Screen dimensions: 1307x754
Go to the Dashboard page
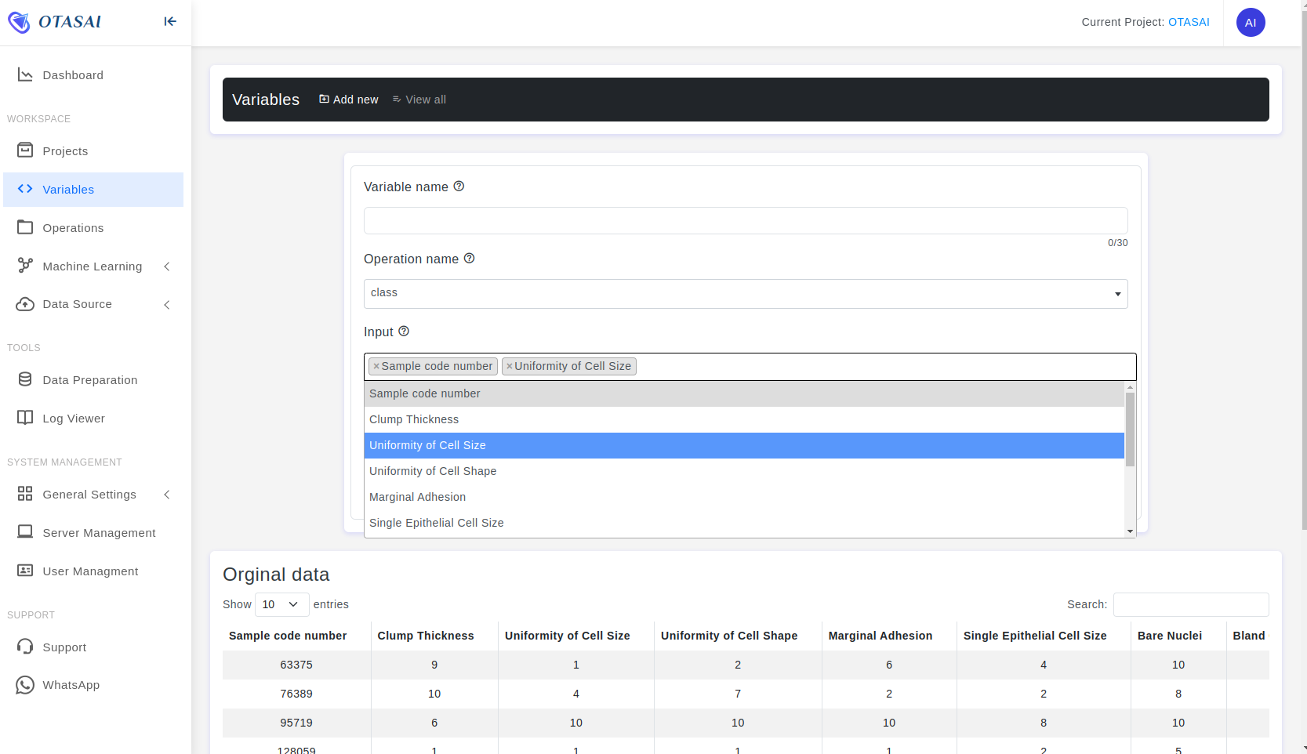(x=73, y=75)
